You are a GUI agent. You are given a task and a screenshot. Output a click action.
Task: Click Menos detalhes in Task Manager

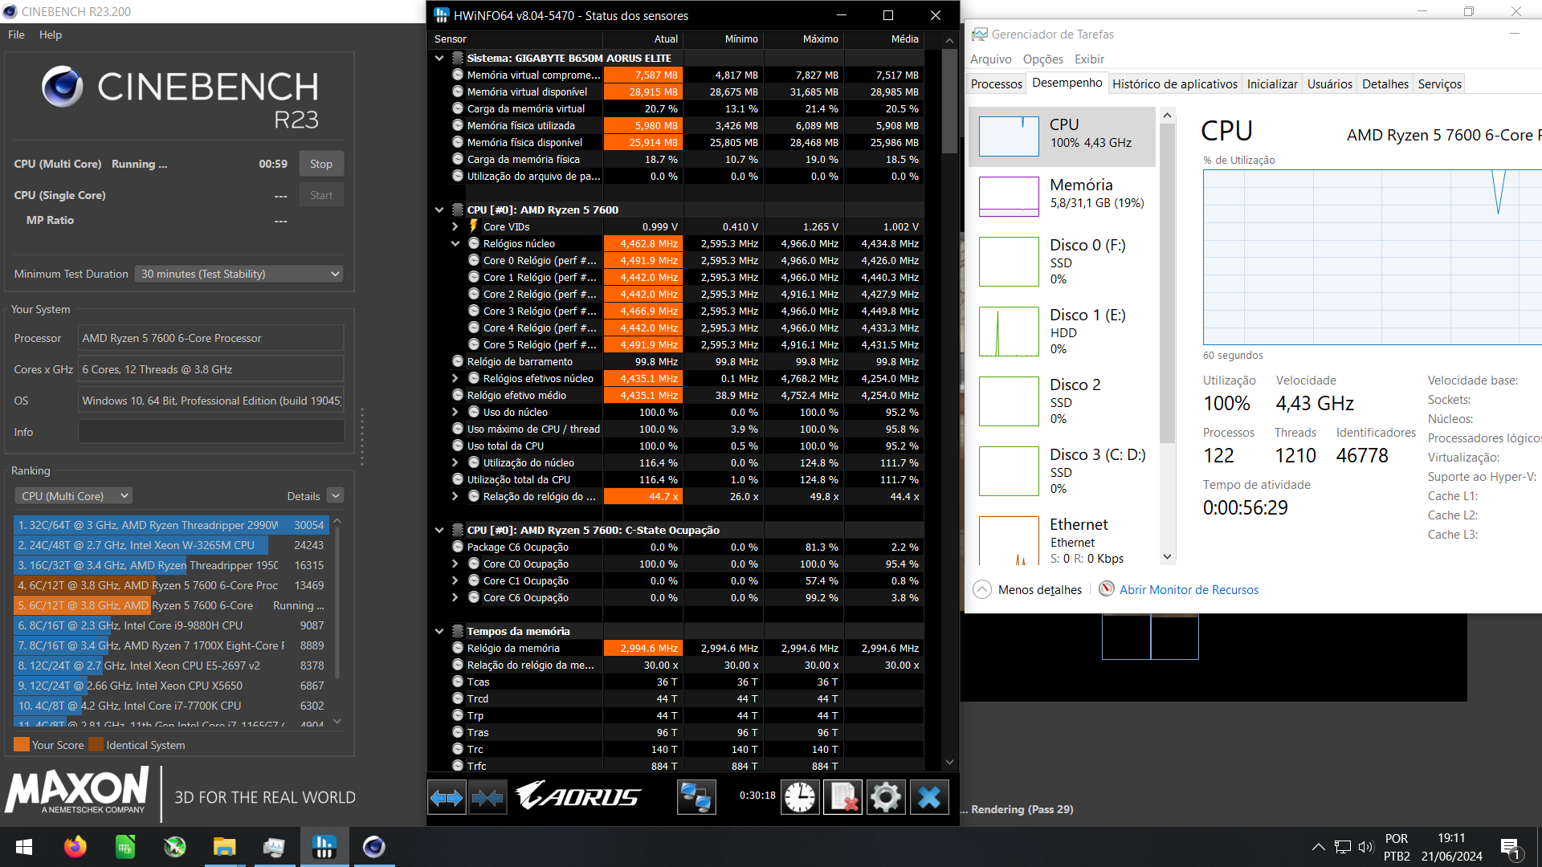1029,589
